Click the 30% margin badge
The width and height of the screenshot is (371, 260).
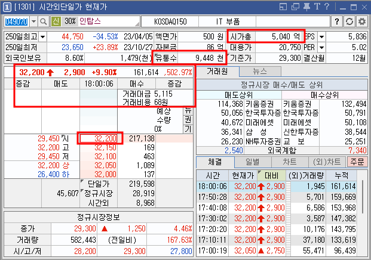click(70, 21)
